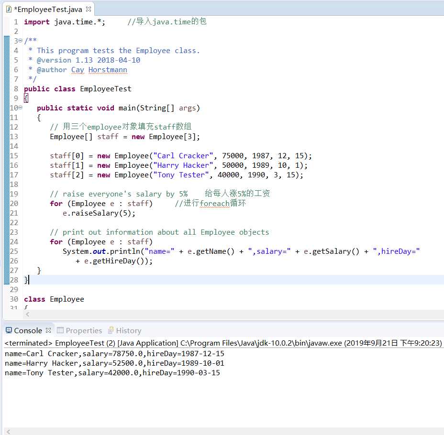This screenshot has height=435, width=444.
Task: Click the import java.time.* statement on line 1
Action: point(65,22)
